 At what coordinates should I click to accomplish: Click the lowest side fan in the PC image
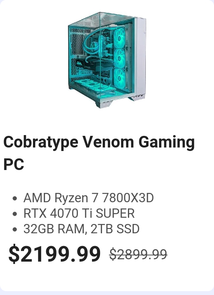click(x=119, y=78)
